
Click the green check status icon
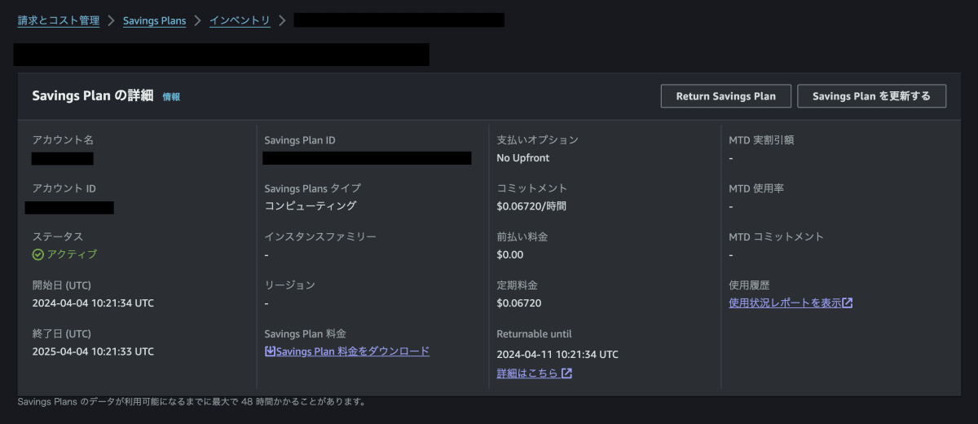coord(37,254)
